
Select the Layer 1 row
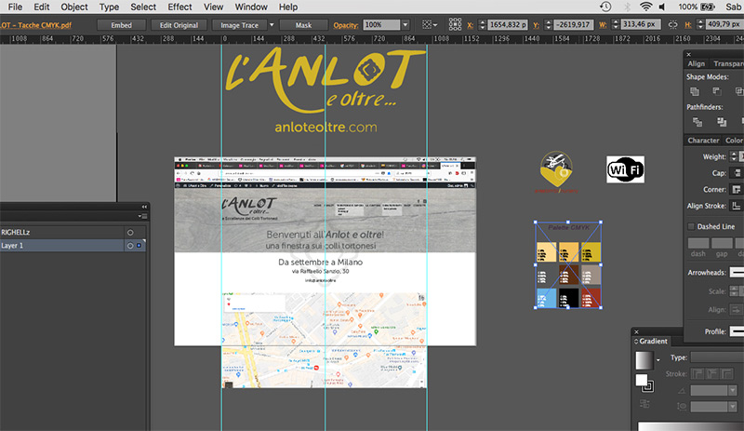74,245
